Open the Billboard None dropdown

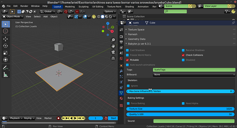tap(194, 75)
